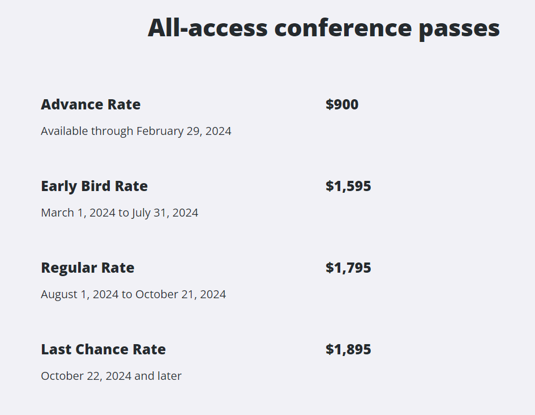Click March 1, 2024 to July 31 text
535x415 pixels.
(x=119, y=213)
